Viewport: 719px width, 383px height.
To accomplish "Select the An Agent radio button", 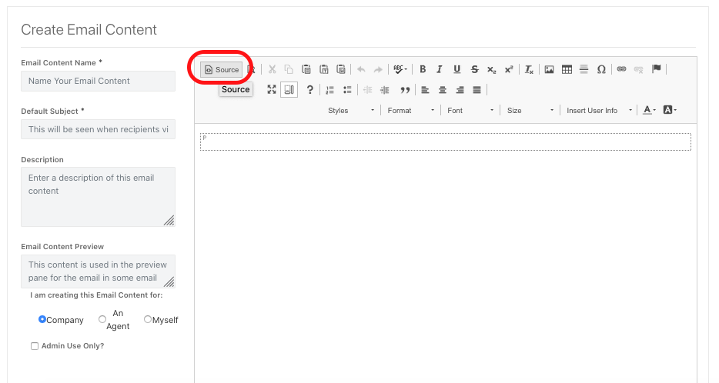I will coord(102,319).
